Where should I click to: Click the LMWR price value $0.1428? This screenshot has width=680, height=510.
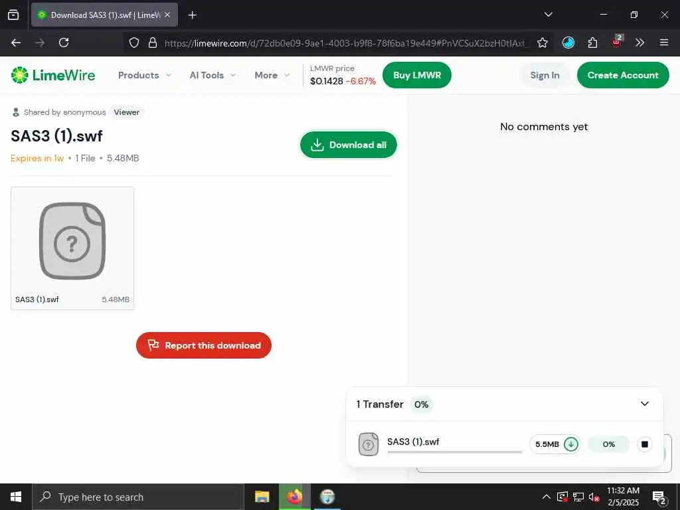click(x=327, y=81)
